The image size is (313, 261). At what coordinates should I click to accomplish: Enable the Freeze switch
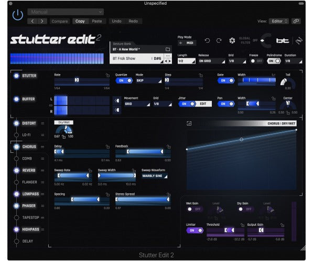click(256, 61)
